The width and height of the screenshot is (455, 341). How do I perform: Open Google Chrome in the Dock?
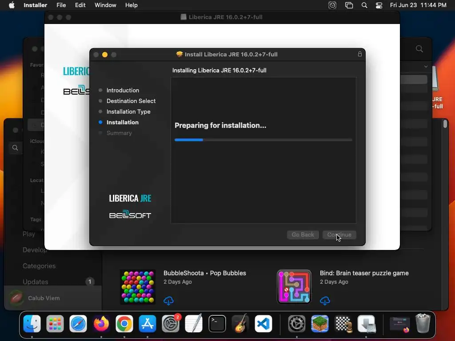click(124, 324)
